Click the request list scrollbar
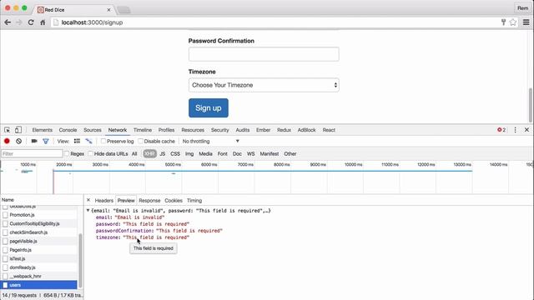This screenshot has width=534, height=300. point(80,260)
